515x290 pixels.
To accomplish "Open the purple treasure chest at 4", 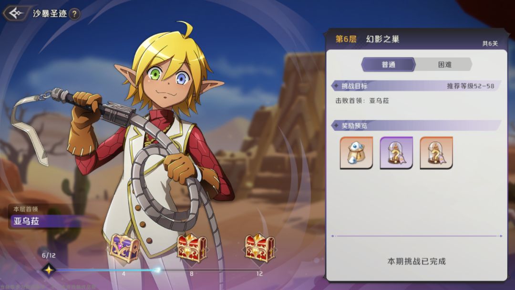I will pyautogui.click(x=124, y=248).
